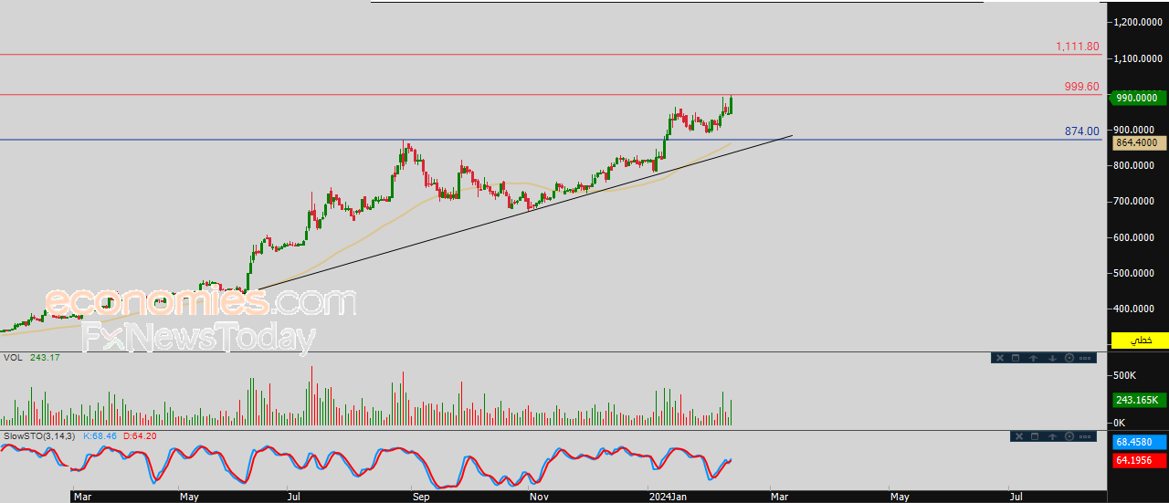The width and height of the screenshot is (1169, 503).
Task: Click the 243.17 VOL value text
Action: pyautogui.click(x=45, y=357)
